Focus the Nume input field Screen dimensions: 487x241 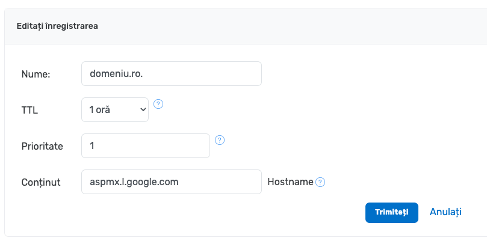[x=171, y=73]
